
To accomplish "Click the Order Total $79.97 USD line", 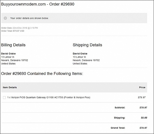I will (x=13, y=31).
